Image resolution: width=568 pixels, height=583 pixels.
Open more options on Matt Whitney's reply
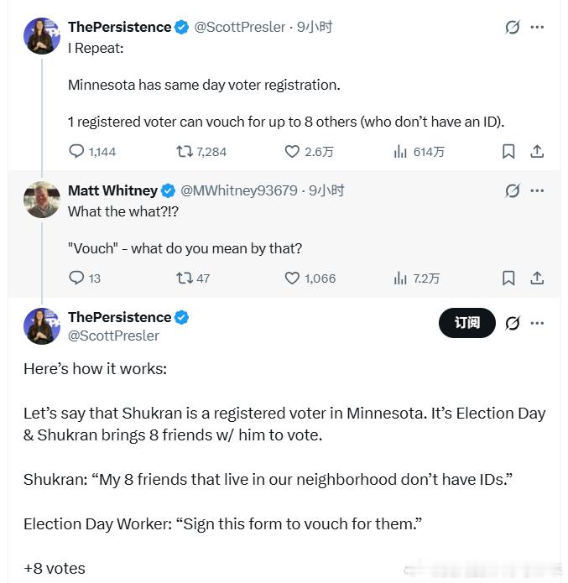coord(537,190)
